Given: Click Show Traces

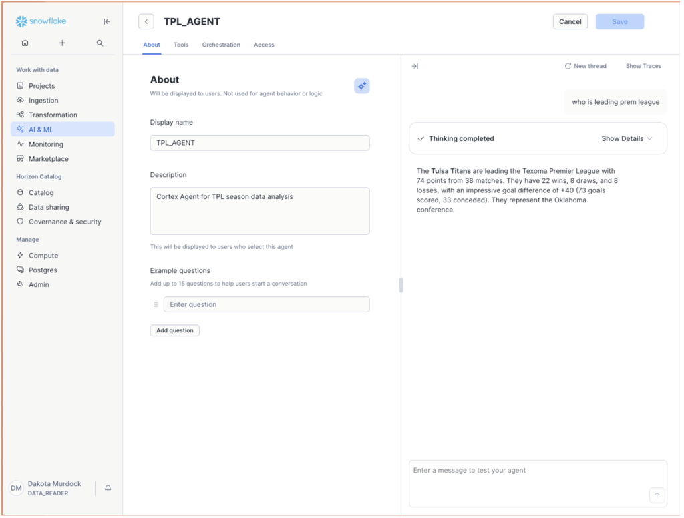Looking at the screenshot, I should pos(643,66).
